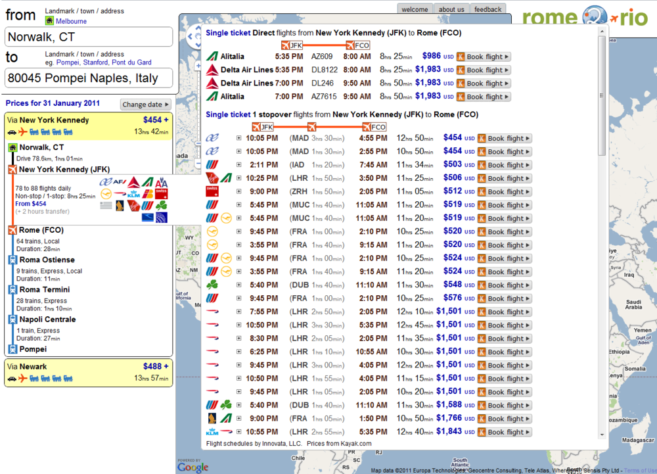Click the Lufthansa logo on the $520 9:45 PM flight
Viewport: 657px width, 474px height.
point(212,231)
